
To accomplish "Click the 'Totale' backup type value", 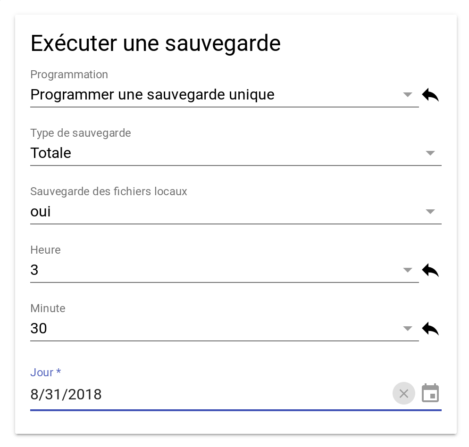I will [x=51, y=153].
